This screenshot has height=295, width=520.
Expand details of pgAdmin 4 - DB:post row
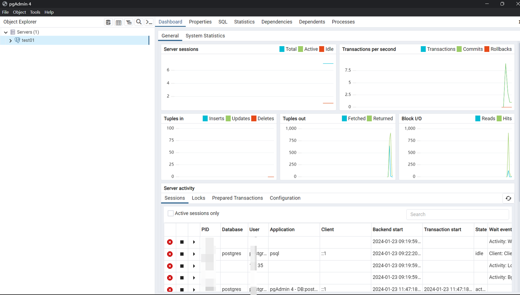tap(194, 290)
